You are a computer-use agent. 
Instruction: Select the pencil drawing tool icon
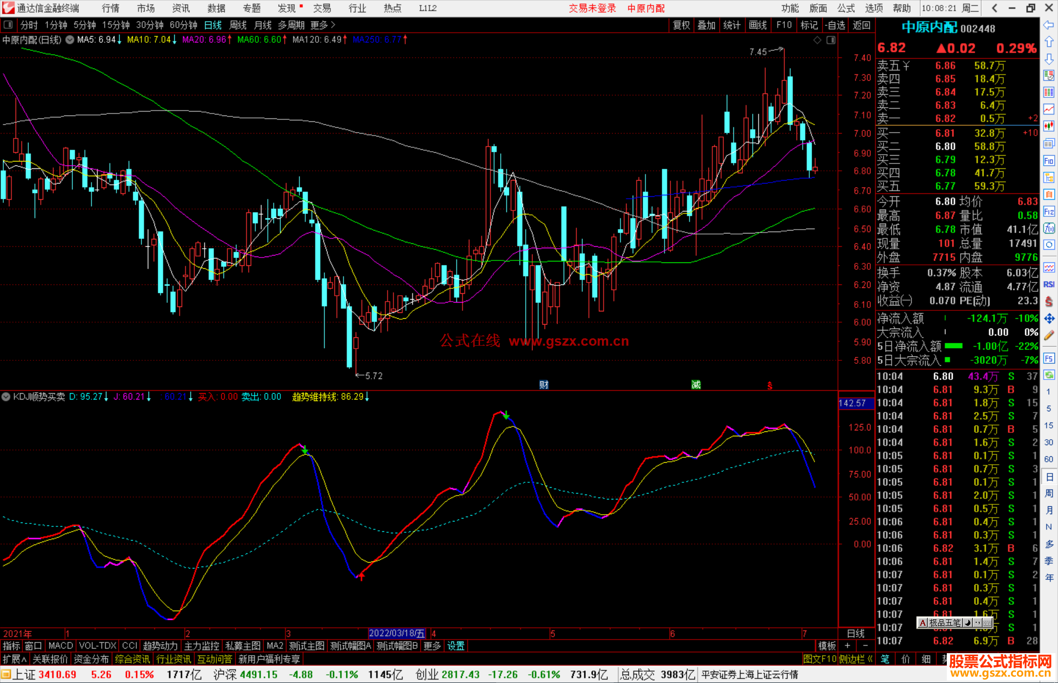(1049, 335)
